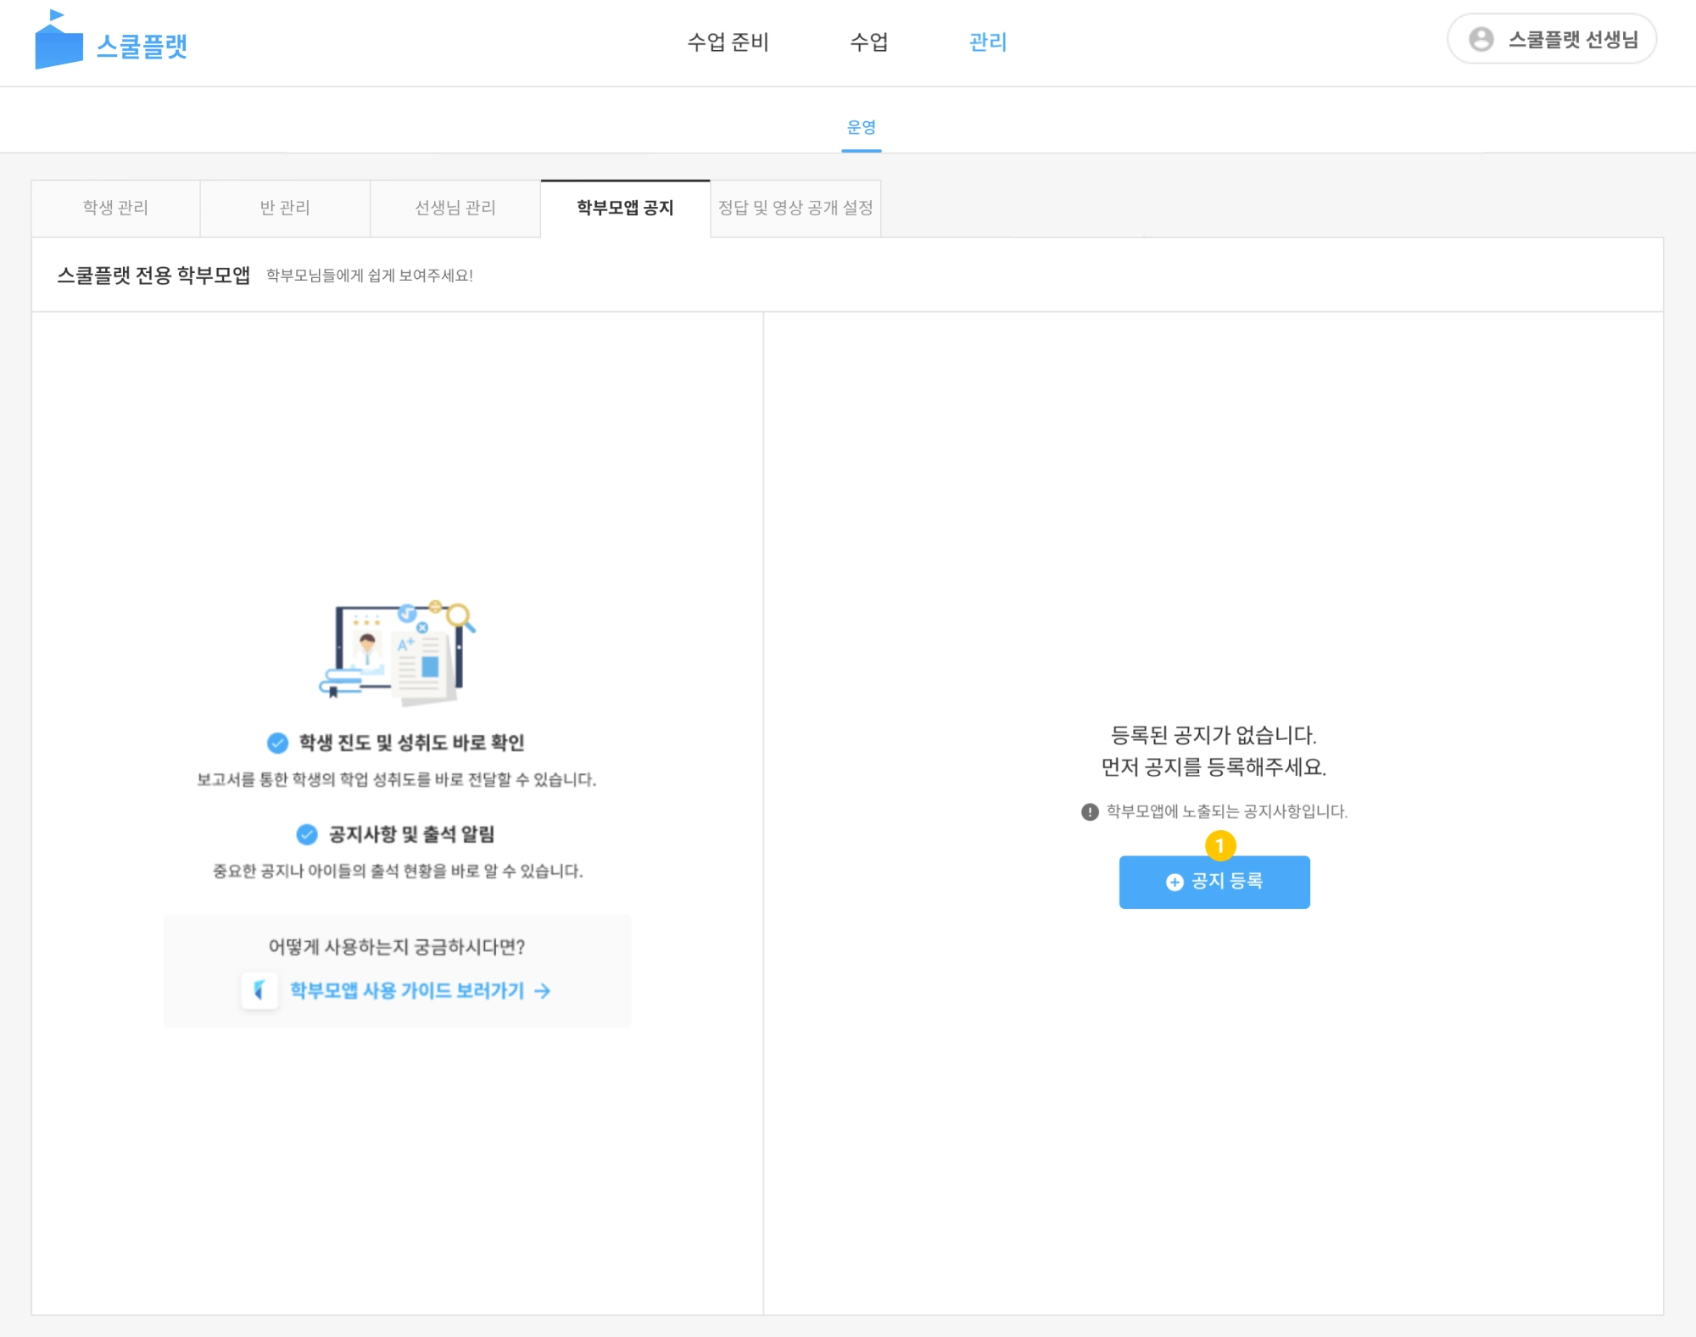Click the guide logo icon thumbnail
The width and height of the screenshot is (1696, 1337).
coord(259,990)
